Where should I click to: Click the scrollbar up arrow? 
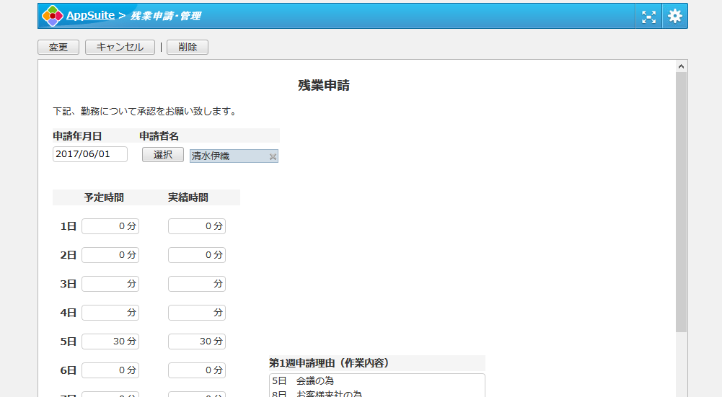pos(682,66)
